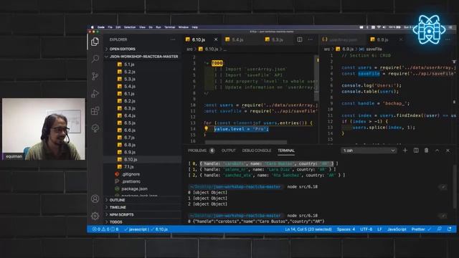The image size is (459, 258).
Task: Close the 6.10.js editor tab
Action: coord(216,39)
